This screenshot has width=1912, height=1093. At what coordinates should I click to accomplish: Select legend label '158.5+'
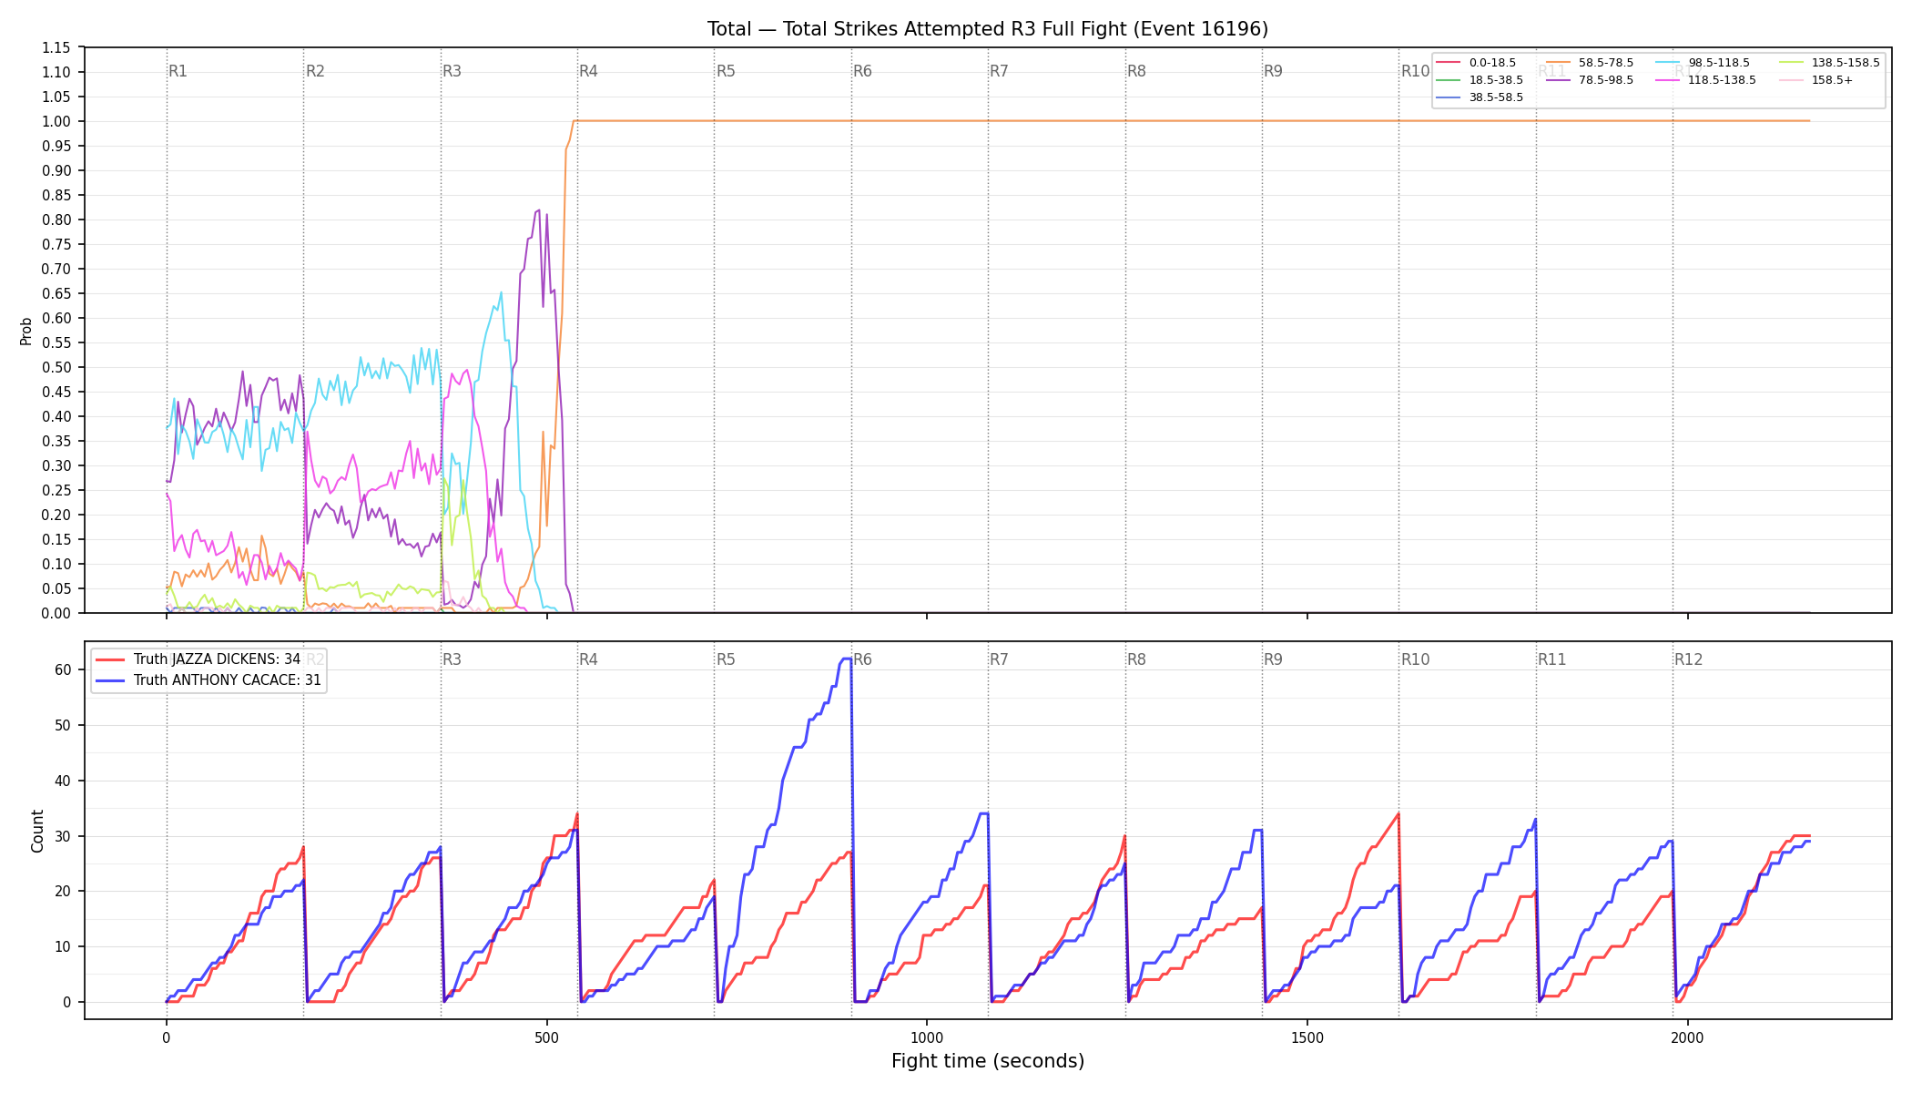(1832, 80)
